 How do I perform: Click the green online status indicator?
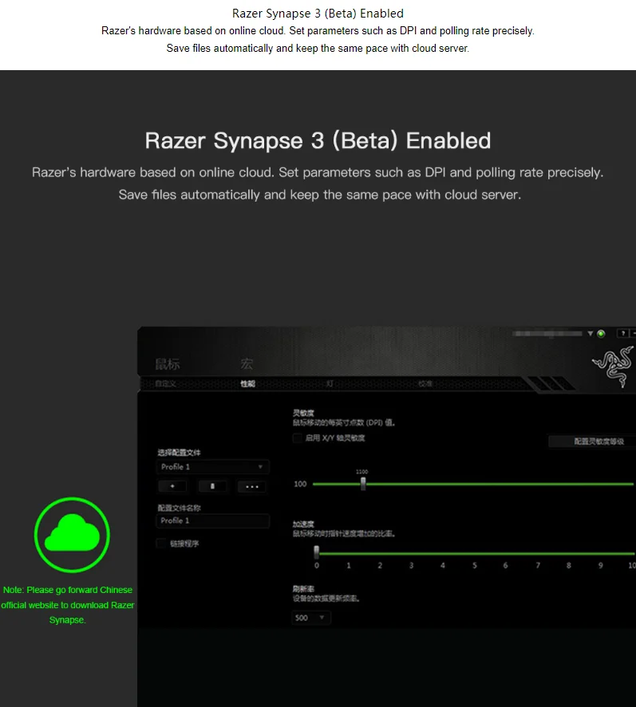pos(601,334)
